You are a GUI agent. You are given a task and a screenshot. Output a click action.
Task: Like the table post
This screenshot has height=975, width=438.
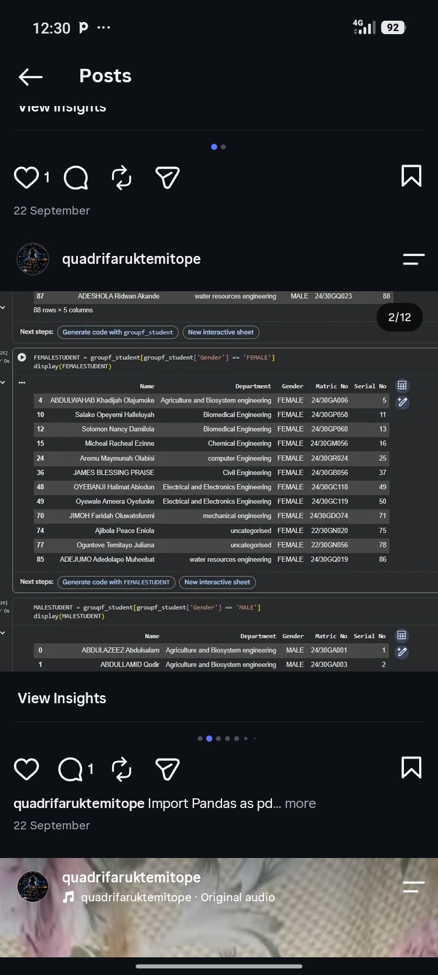[x=26, y=769]
